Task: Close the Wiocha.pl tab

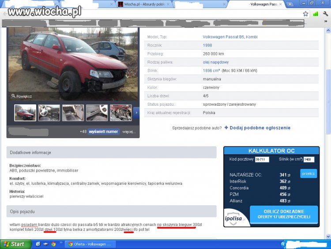Action: click(x=168, y=4)
